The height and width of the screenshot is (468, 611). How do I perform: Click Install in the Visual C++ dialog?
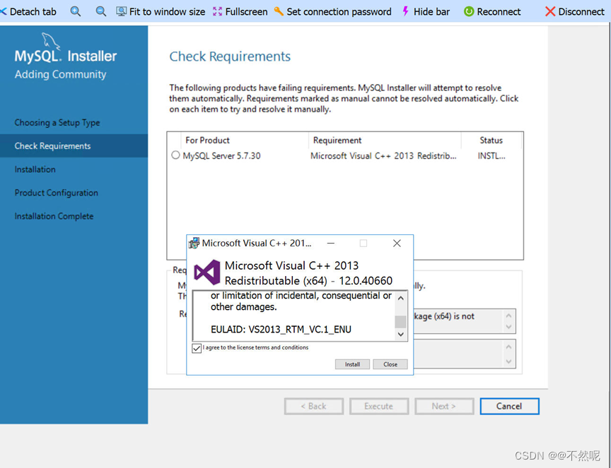pos(352,364)
